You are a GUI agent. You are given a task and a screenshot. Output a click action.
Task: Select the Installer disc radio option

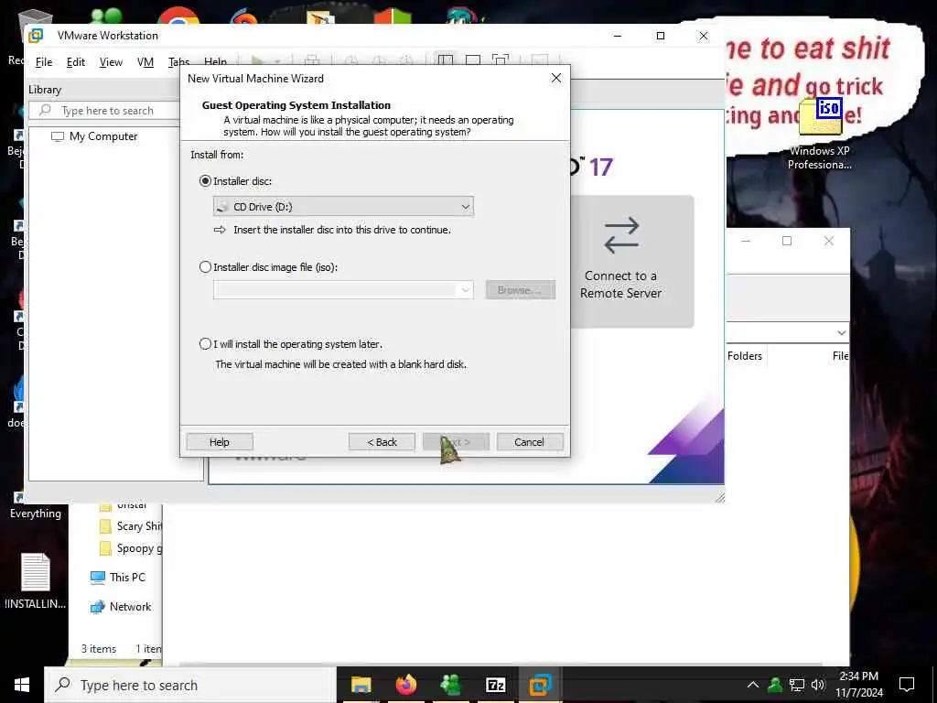coord(205,180)
